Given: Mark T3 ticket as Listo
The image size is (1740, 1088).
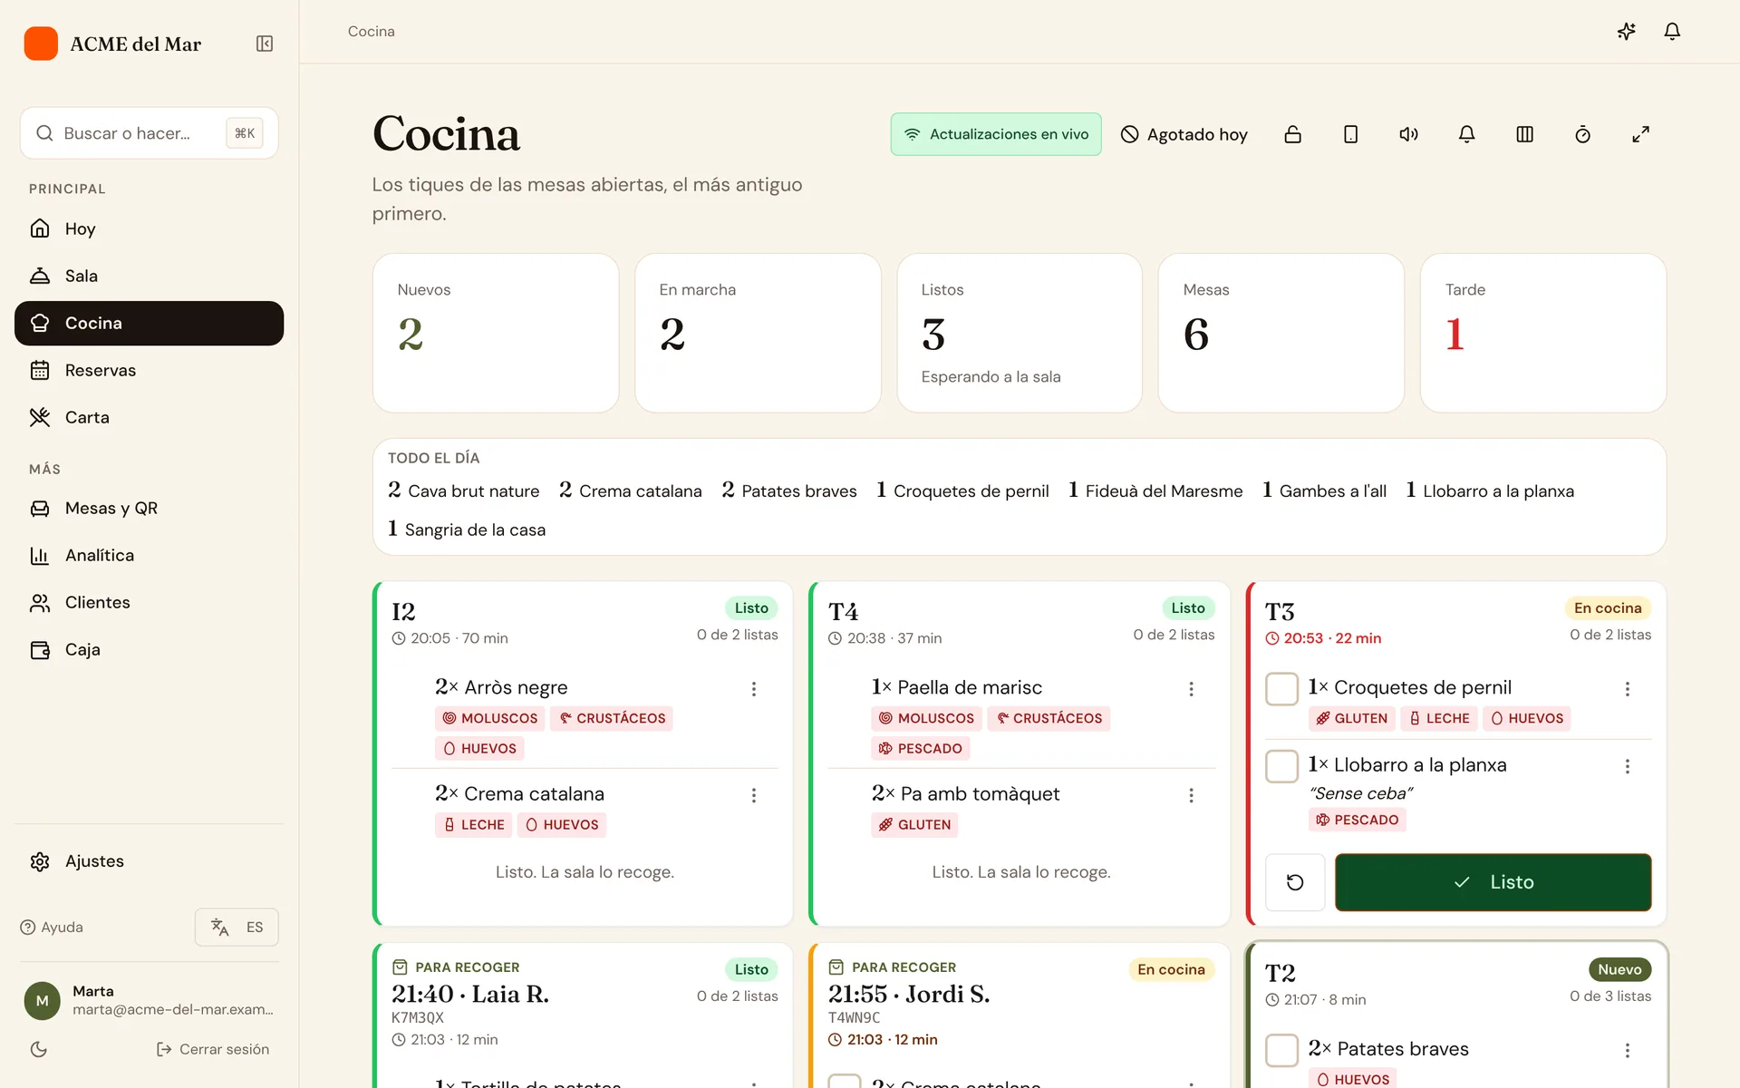Looking at the screenshot, I should (1493, 882).
